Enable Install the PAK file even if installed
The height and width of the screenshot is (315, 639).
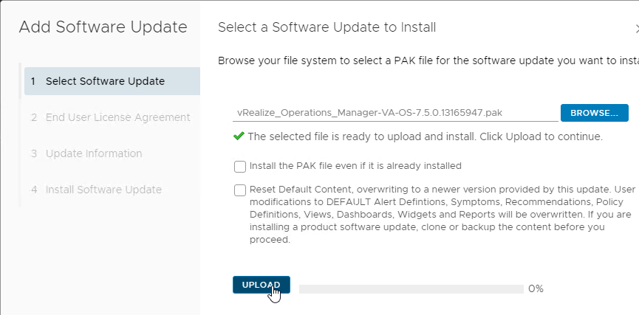tap(240, 167)
